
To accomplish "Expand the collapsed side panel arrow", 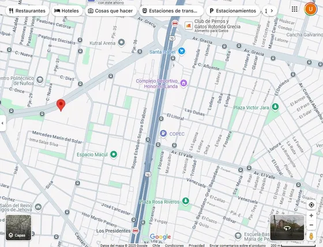I will pos(2,123).
